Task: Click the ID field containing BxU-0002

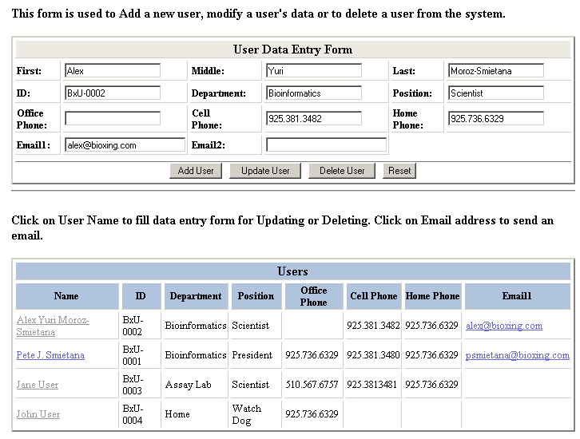Action: click(113, 93)
